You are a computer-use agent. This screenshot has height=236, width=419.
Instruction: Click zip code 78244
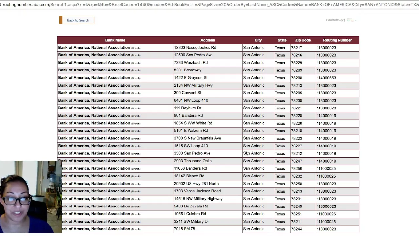coord(297,229)
